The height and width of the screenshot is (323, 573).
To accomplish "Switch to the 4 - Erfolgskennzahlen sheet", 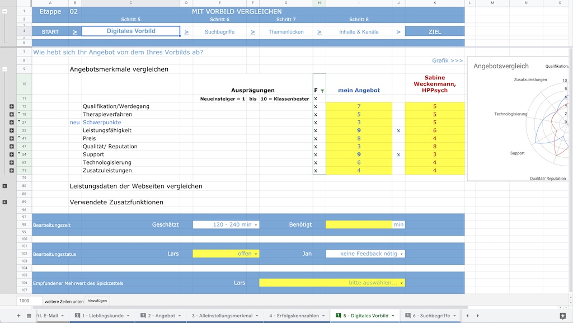I will [x=294, y=316].
